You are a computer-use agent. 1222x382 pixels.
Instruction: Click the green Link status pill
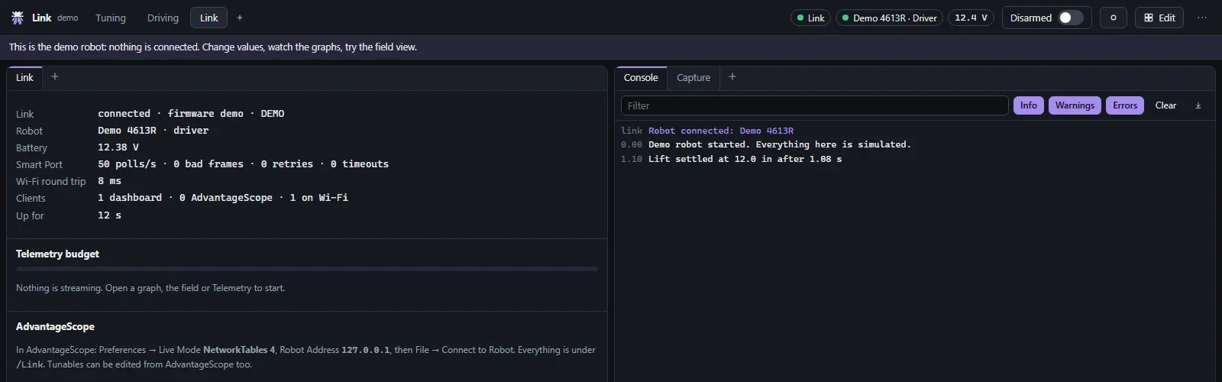tap(810, 18)
